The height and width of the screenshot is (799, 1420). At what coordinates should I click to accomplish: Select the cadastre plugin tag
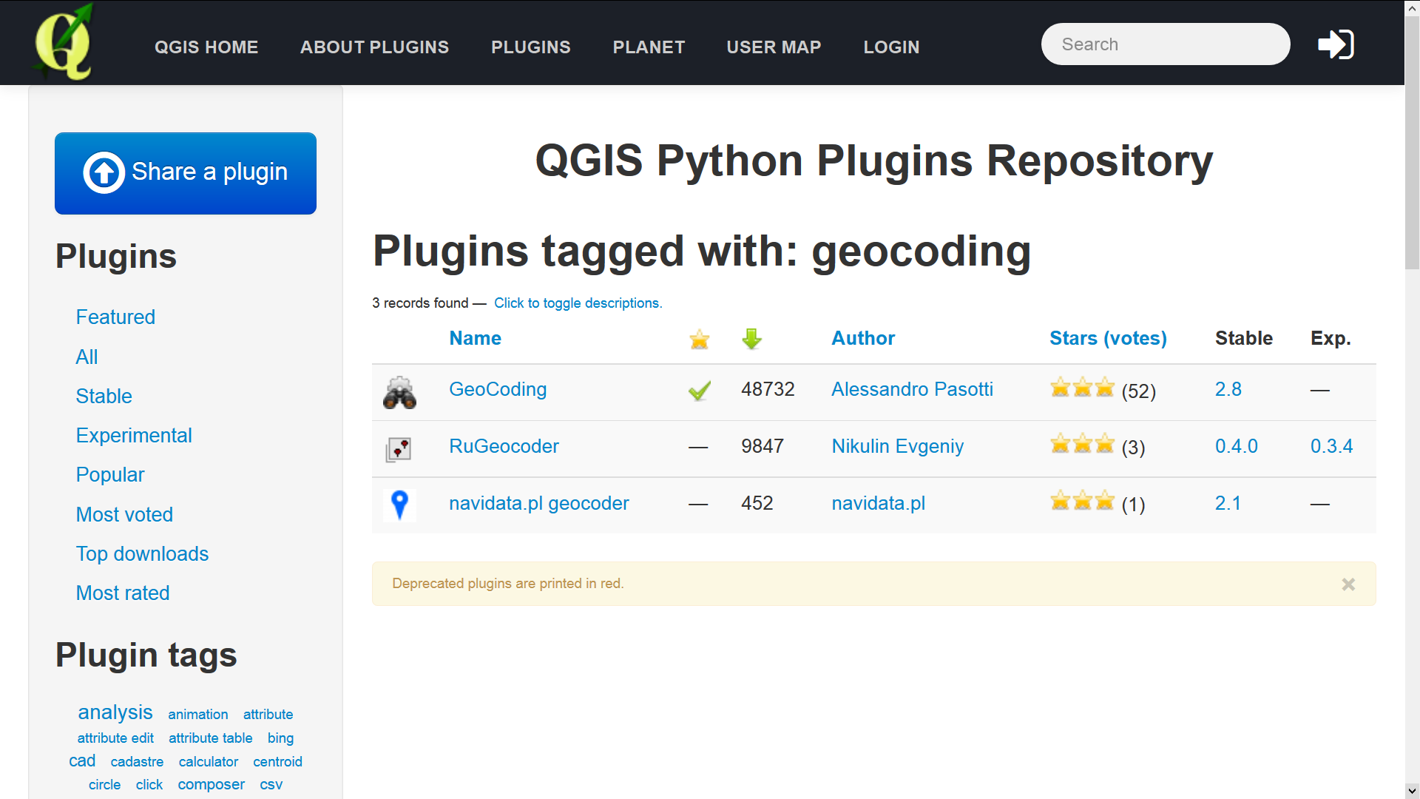click(137, 762)
